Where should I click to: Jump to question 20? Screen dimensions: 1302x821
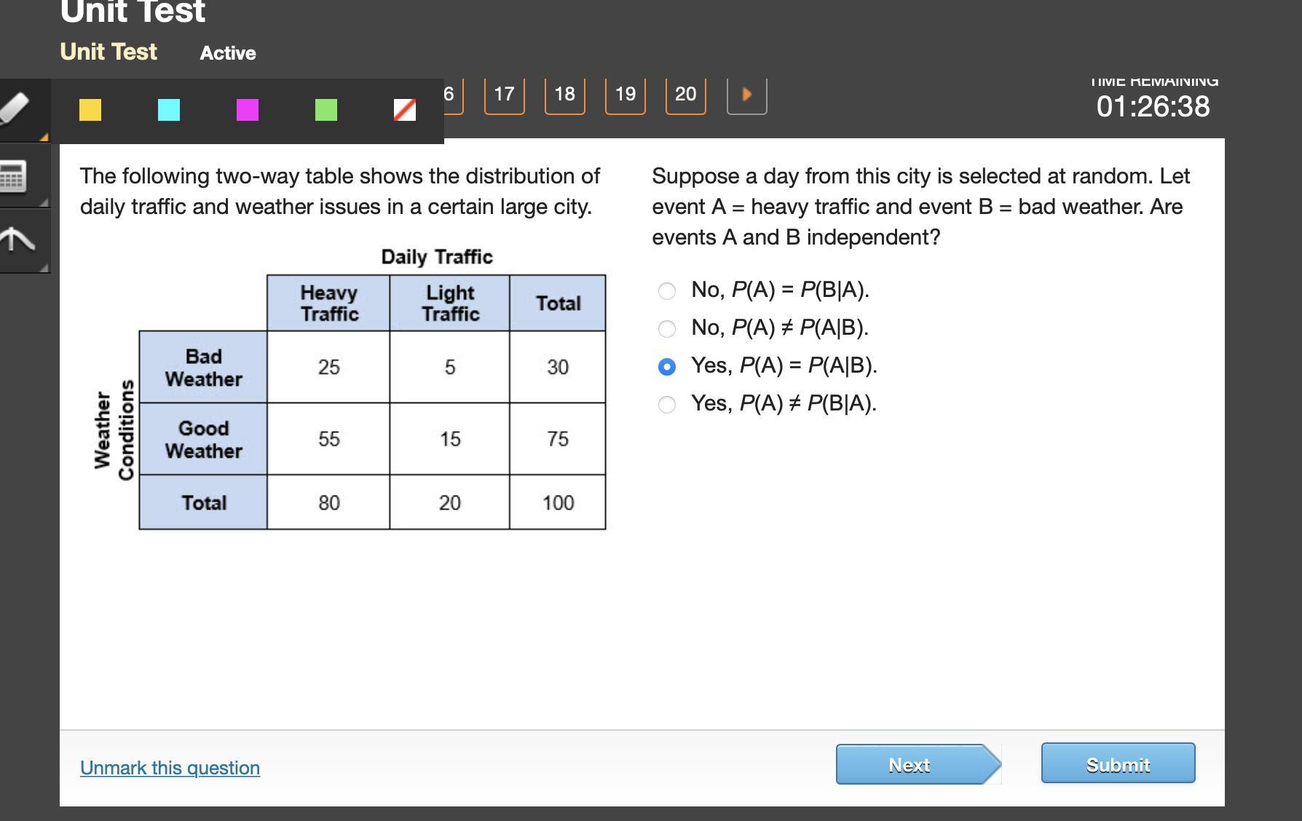point(685,95)
